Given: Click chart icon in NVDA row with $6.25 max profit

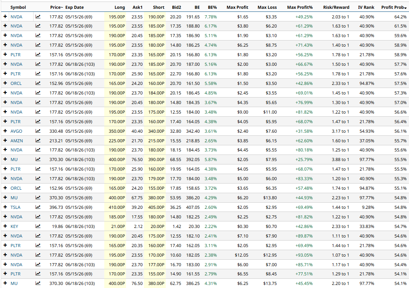Looking at the screenshot, I should coord(38,45).
